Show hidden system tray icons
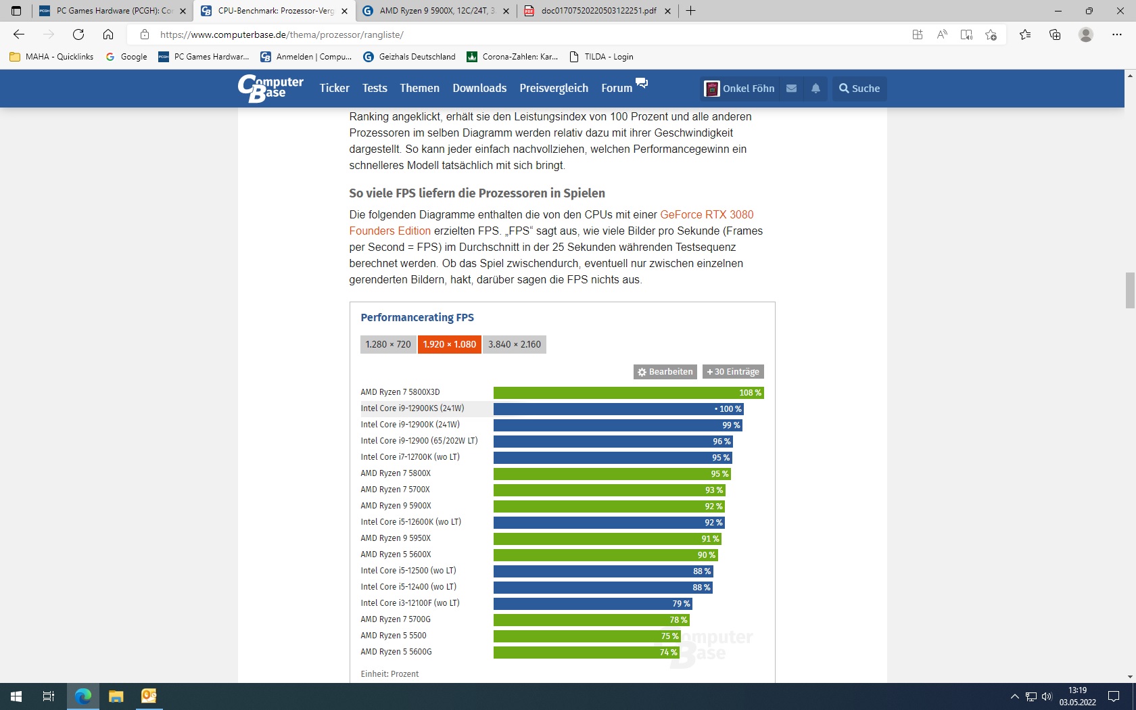The width and height of the screenshot is (1136, 710). tap(1014, 696)
